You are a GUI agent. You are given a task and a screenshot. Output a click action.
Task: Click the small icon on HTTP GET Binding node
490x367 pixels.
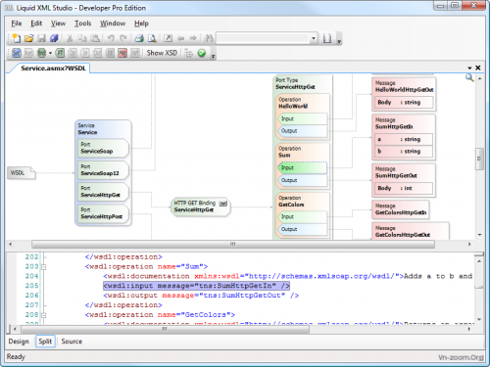click(x=223, y=204)
